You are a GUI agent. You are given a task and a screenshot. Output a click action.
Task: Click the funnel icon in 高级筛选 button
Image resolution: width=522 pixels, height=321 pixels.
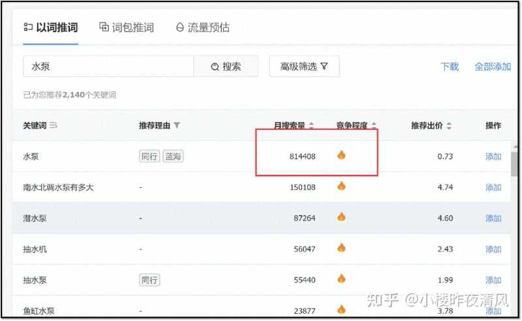(x=324, y=67)
